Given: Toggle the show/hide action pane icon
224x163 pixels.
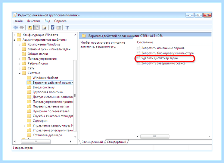Looking at the screenshot, I should (x=59, y=28).
